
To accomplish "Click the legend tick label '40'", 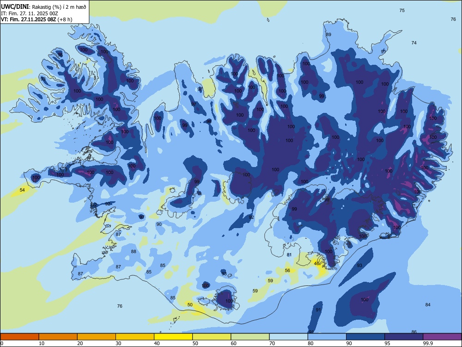I will pyautogui.click(x=157, y=343).
